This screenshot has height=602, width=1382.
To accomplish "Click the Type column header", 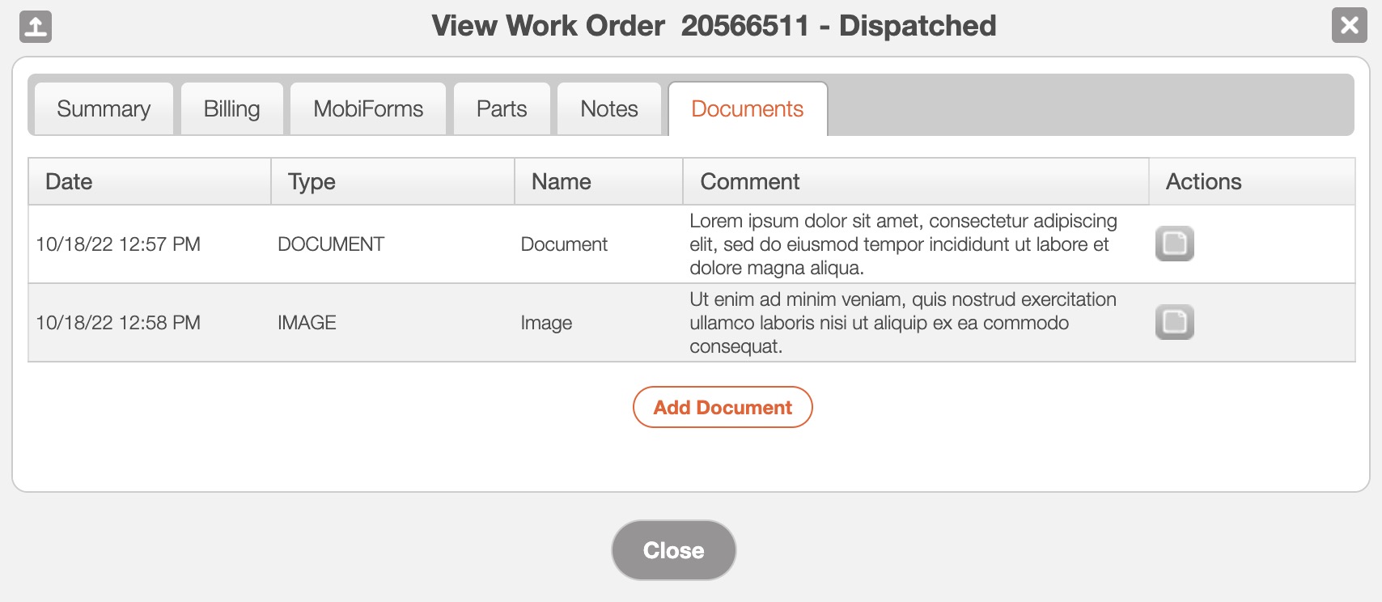I will pyautogui.click(x=312, y=182).
